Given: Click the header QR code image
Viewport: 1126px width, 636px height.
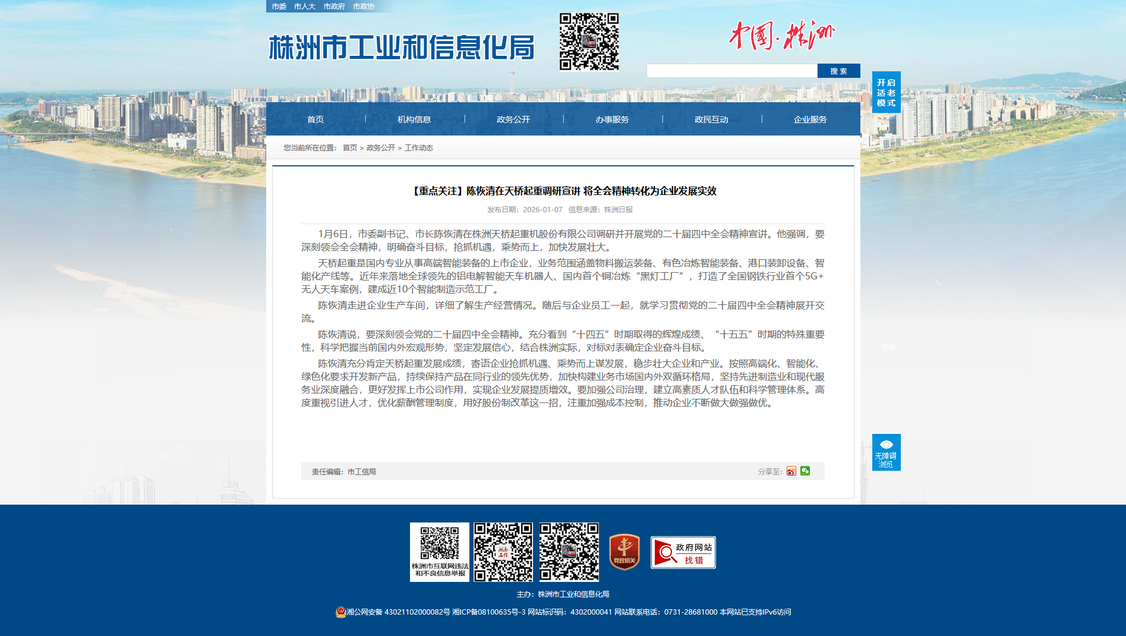Looking at the screenshot, I should (589, 42).
